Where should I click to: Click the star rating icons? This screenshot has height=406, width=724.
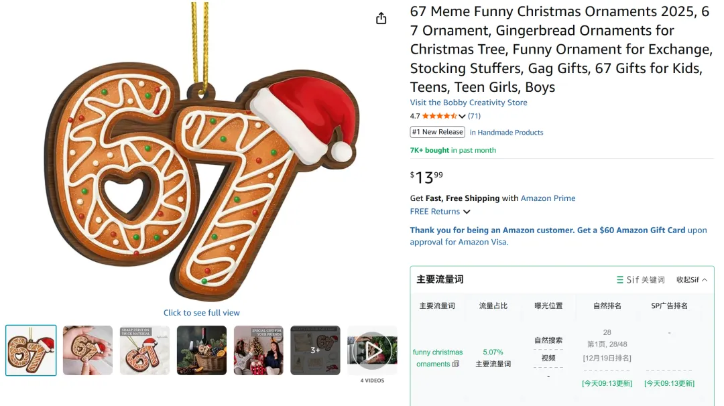[439, 116]
